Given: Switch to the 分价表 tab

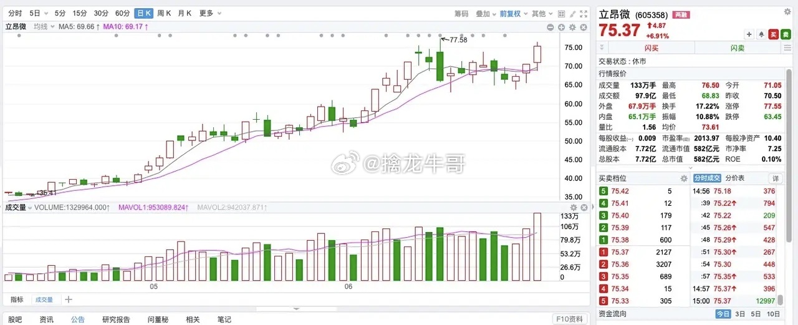Looking at the screenshot, I should [735, 178].
